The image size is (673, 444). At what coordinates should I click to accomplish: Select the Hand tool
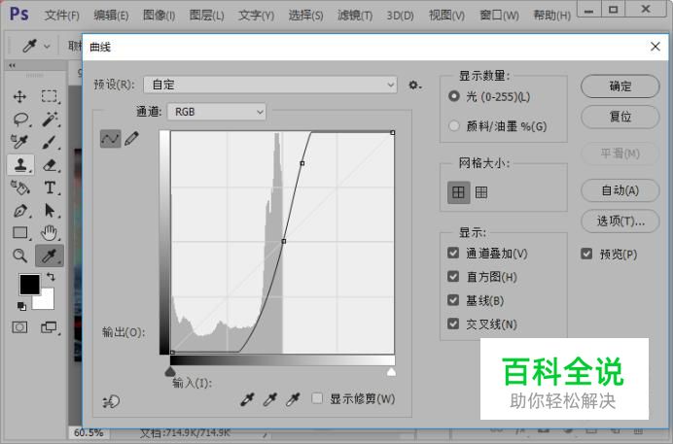[x=50, y=233]
